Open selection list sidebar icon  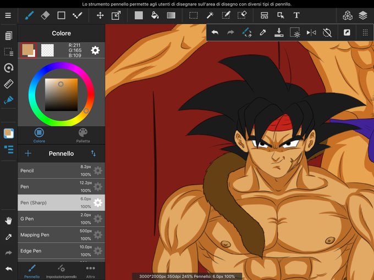9,52
